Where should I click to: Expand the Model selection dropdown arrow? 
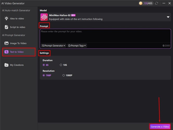[168, 17]
